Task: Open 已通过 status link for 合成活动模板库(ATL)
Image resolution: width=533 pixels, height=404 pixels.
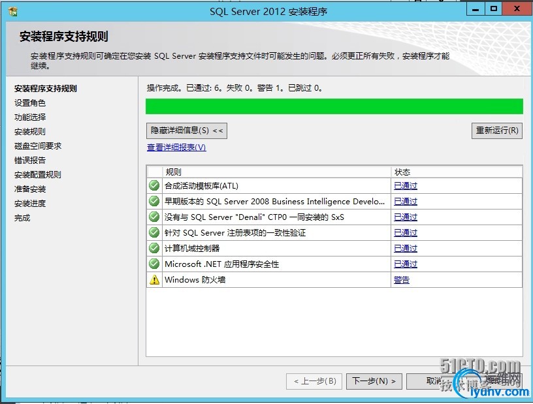Action: click(x=406, y=186)
